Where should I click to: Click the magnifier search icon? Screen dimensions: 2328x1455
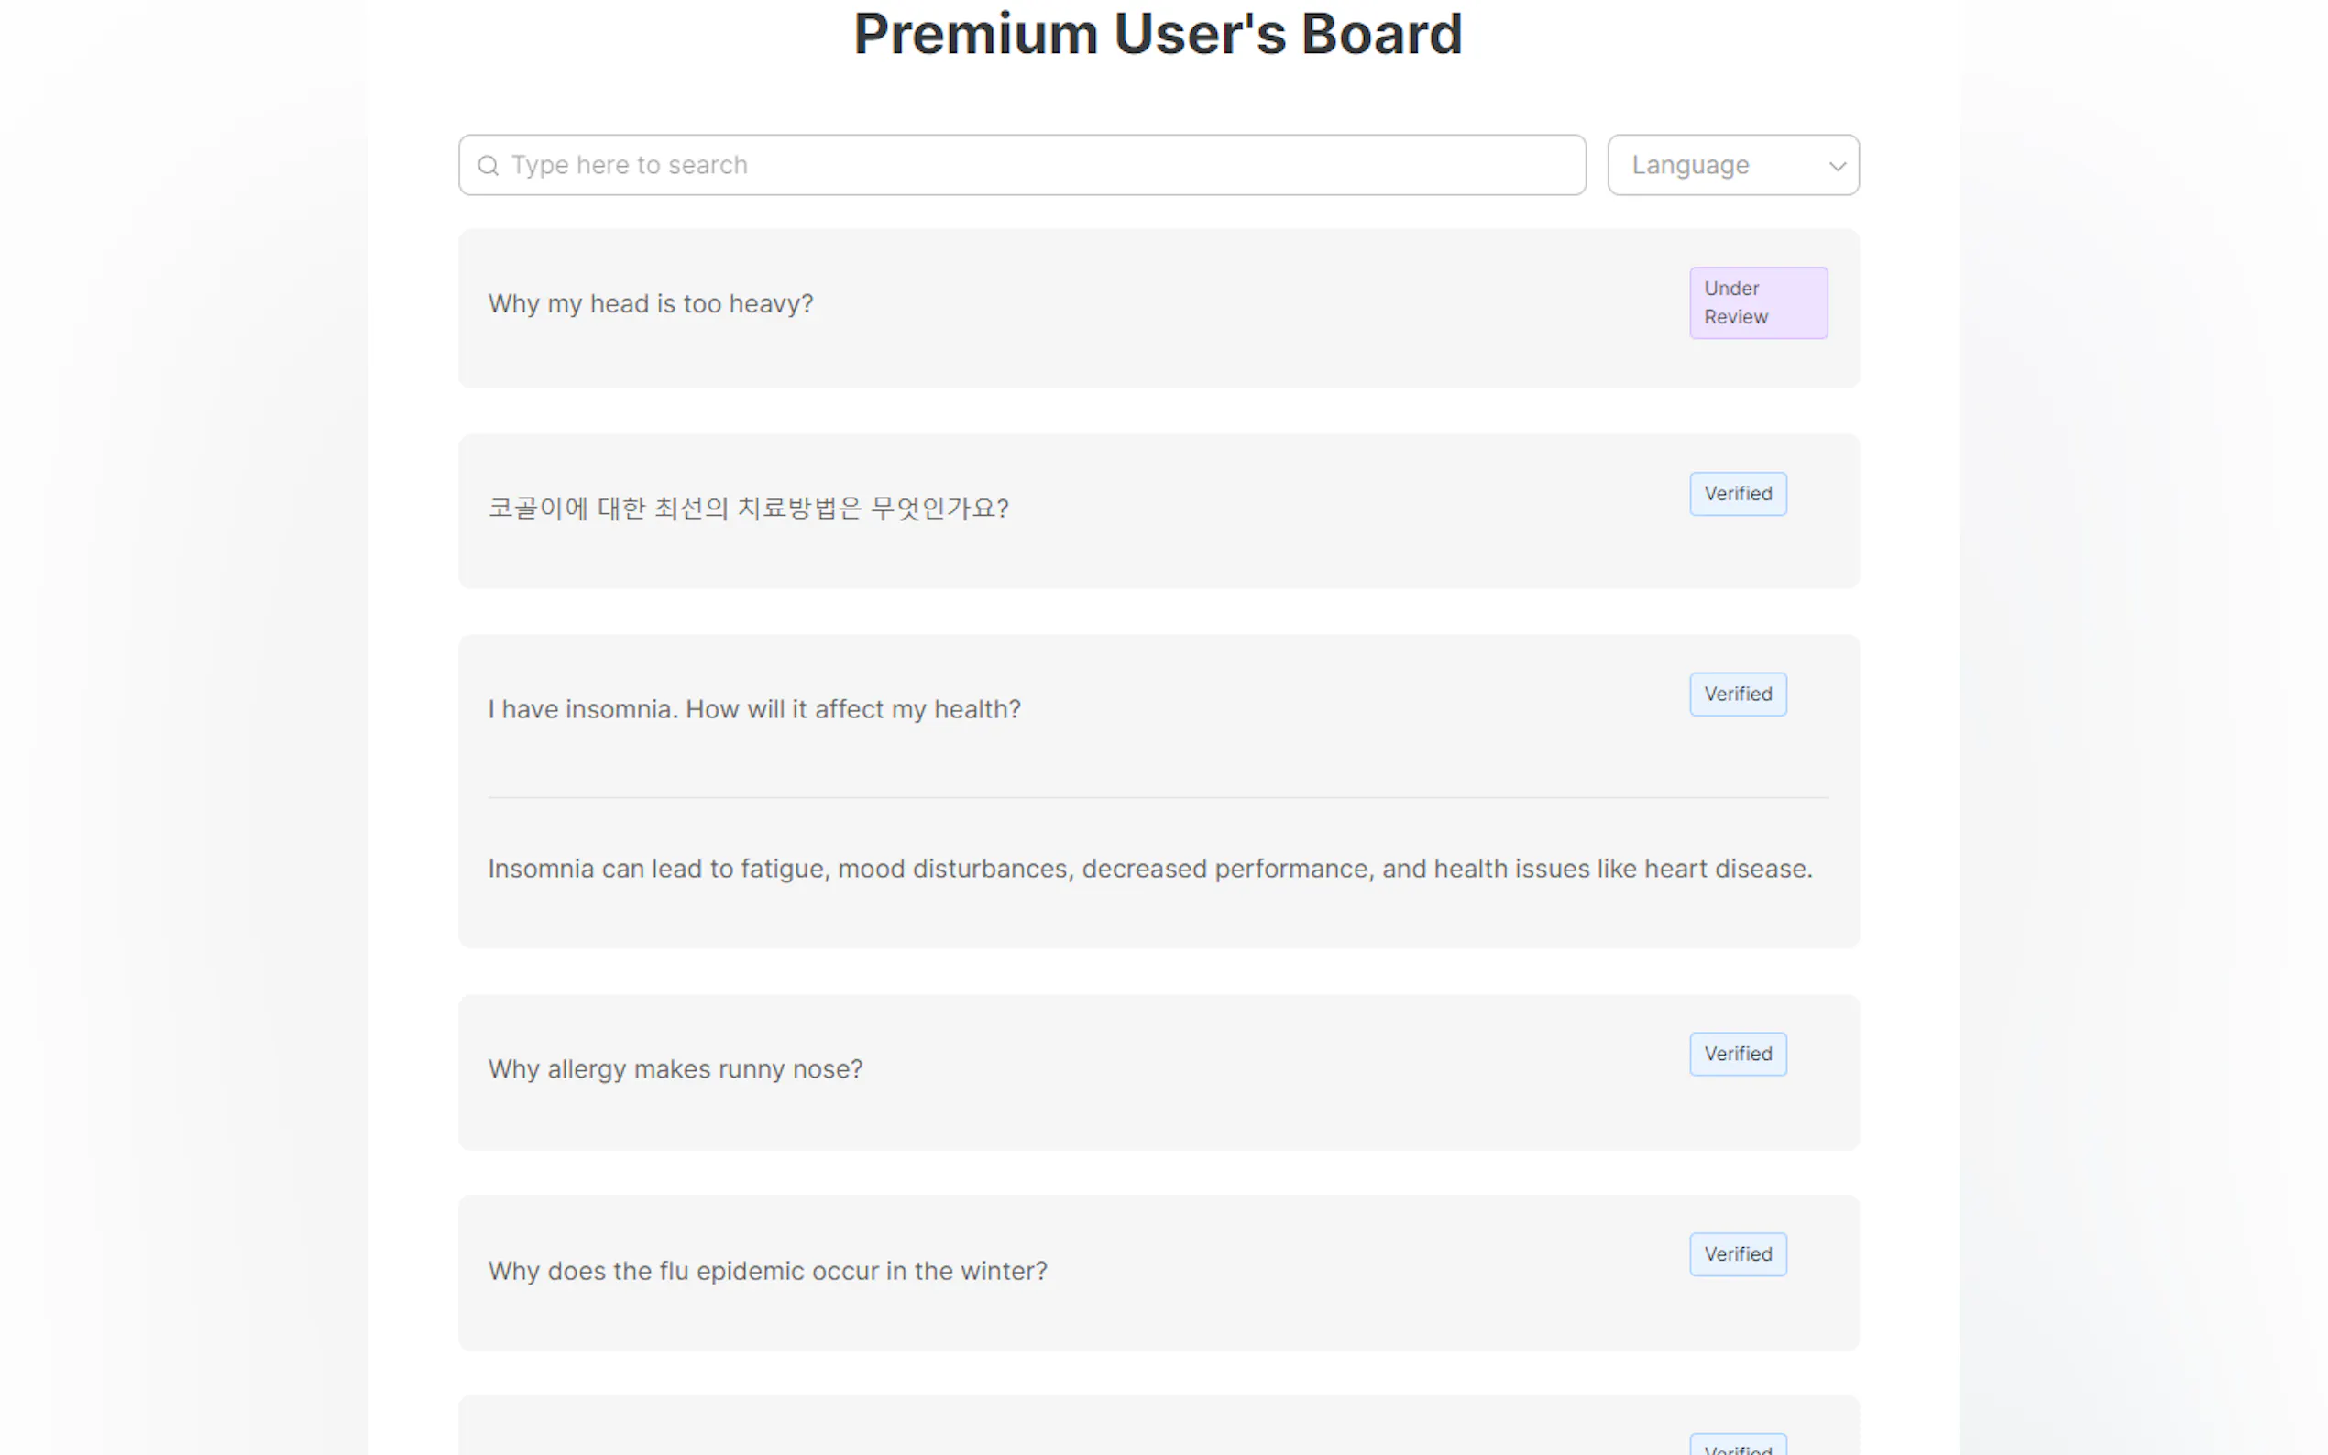[488, 166]
